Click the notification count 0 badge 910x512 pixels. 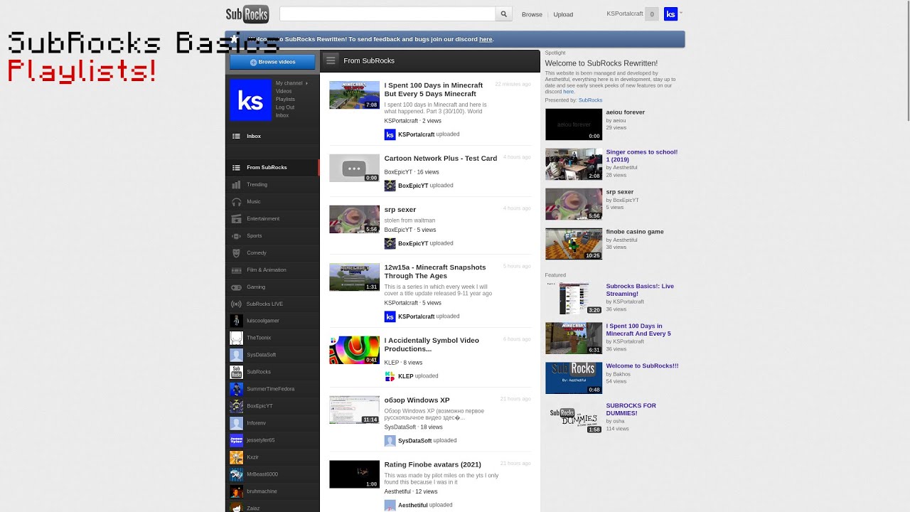coord(652,14)
